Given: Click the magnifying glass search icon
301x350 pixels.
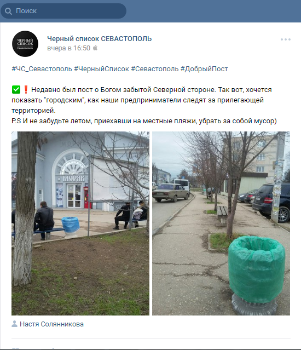Looking at the screenshot, I should coord(8,11).
